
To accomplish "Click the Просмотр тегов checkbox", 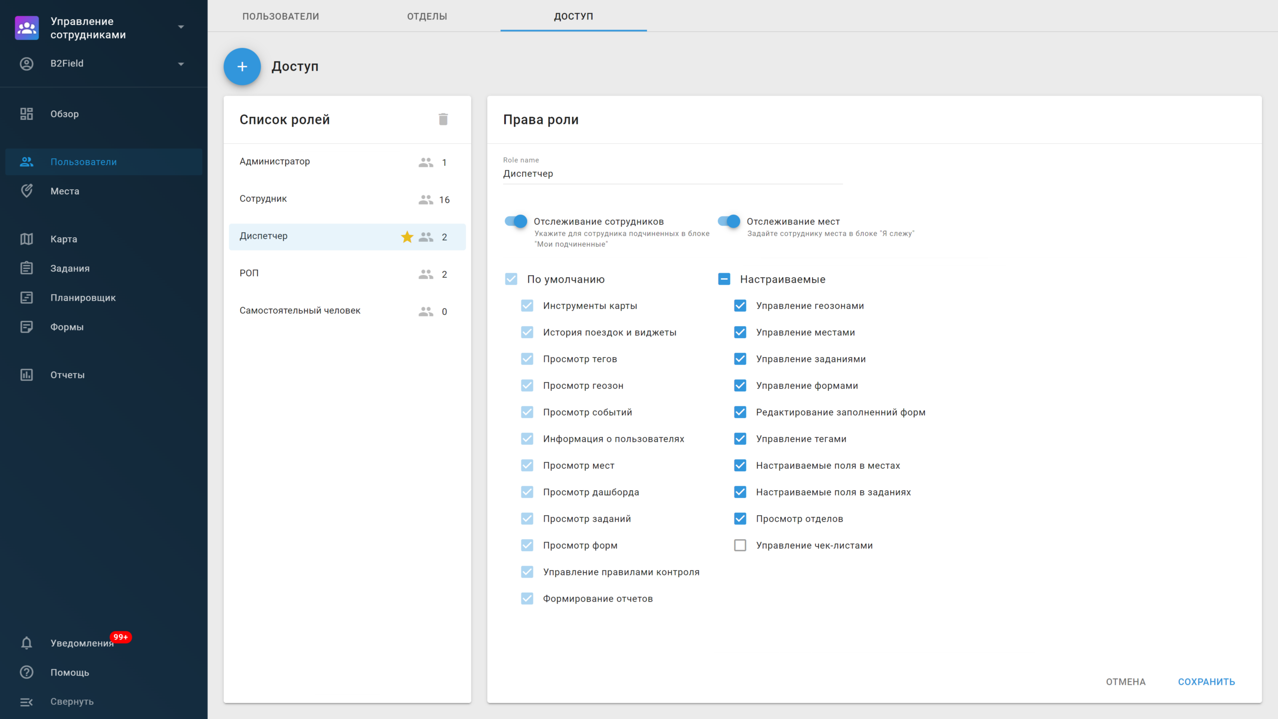I will click(527, 359).
